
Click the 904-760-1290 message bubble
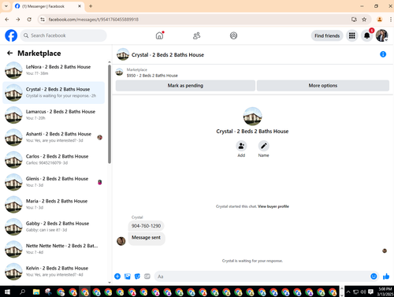(146, 226)
